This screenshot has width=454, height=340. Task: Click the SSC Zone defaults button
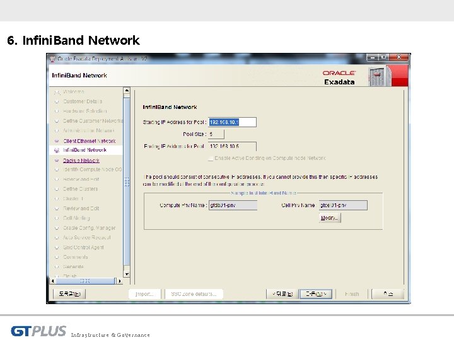coord(194,294)
